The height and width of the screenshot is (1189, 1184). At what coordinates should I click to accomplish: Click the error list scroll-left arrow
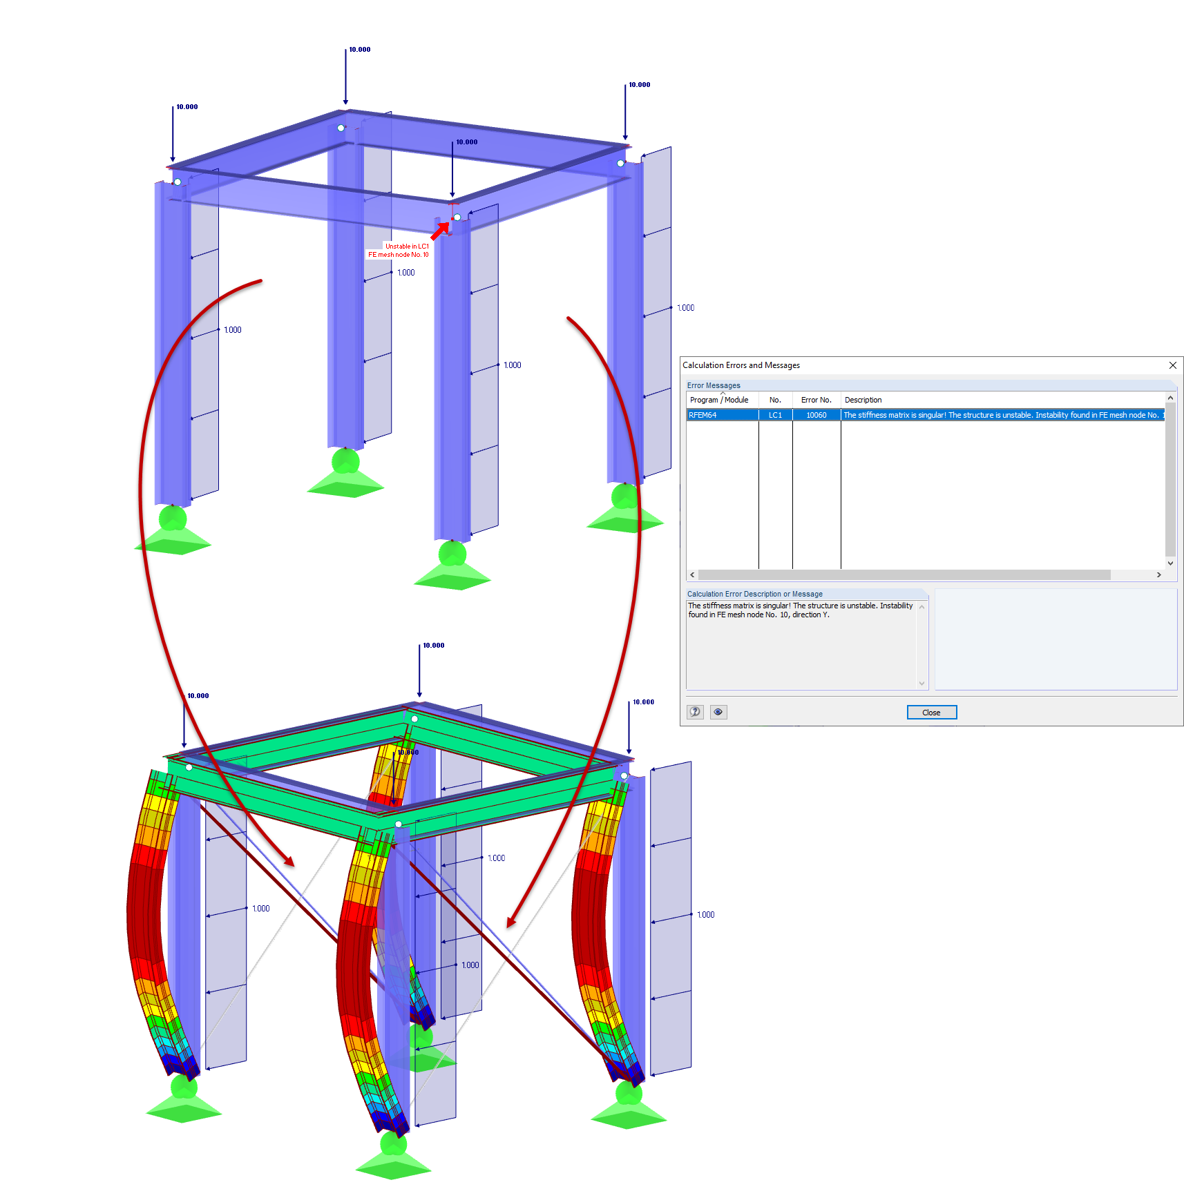tap(692, 574)
